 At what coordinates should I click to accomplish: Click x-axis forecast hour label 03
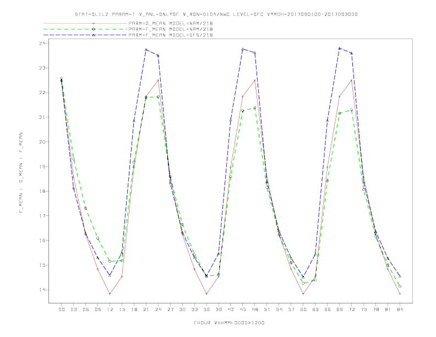click(73, 309)
